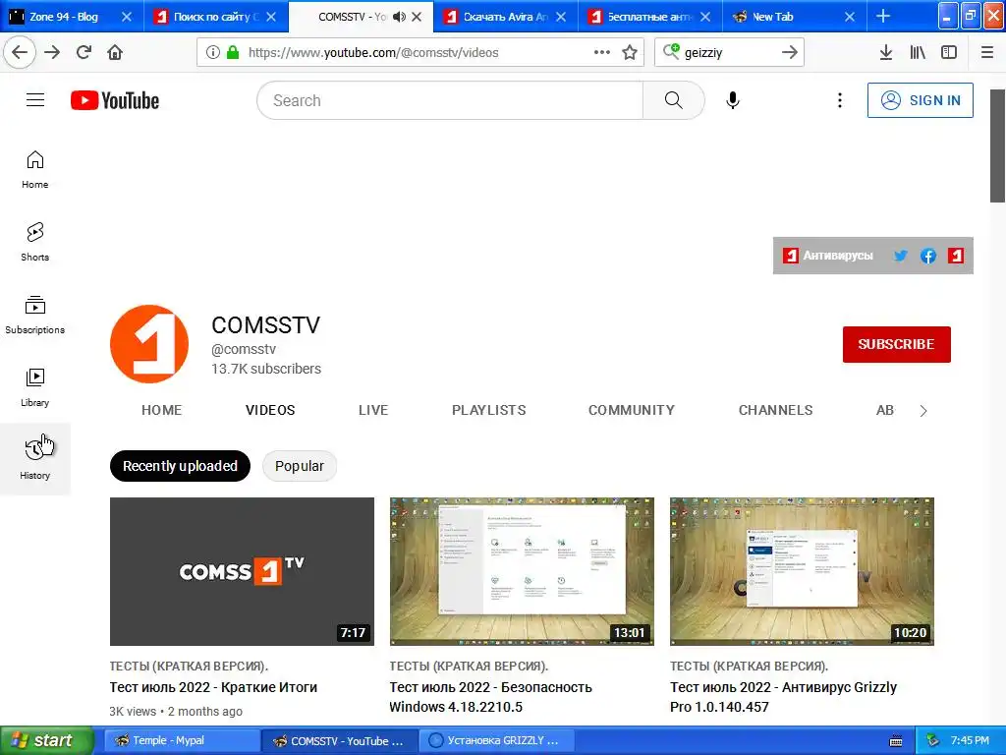1006x755 pixels.
Task: Reload the current page
Action: coord(84,52)
